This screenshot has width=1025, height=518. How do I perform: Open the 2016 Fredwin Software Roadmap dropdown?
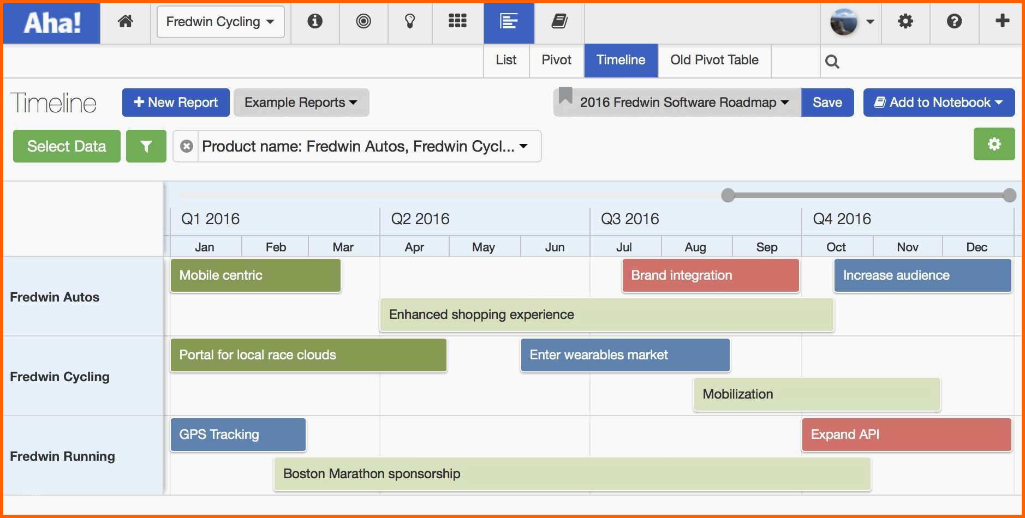677,103
